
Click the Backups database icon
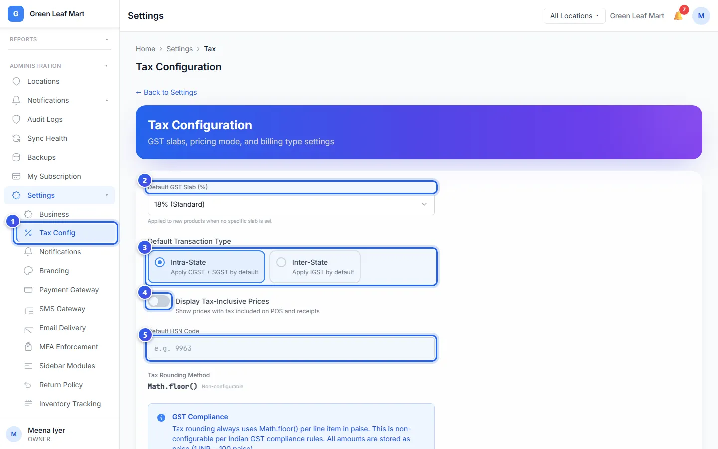(16, 157)
